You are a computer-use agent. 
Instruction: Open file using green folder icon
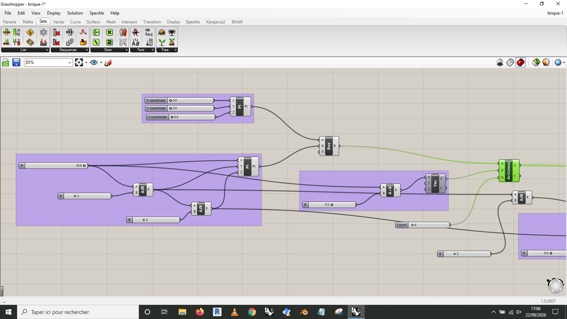point(5,63)
